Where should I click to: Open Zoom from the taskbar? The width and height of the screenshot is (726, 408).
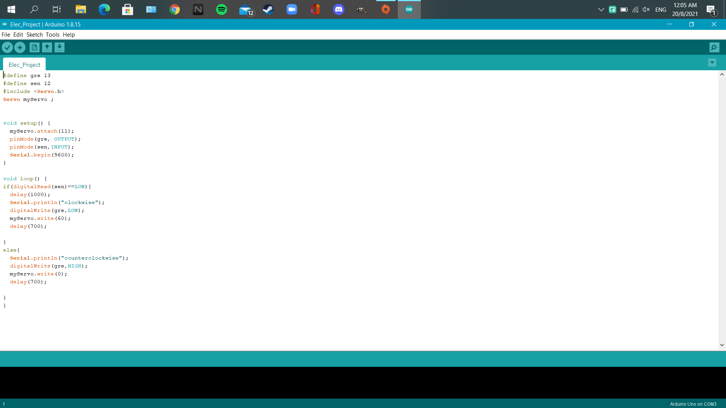point(292,9)
